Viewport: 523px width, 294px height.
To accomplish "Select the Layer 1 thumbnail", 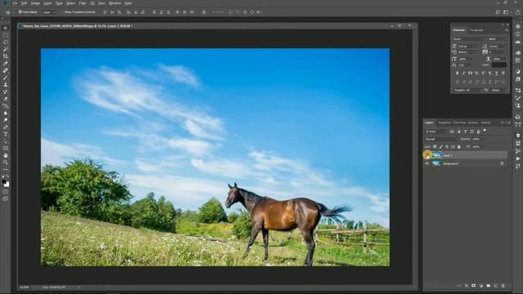I will coord(436,155).
